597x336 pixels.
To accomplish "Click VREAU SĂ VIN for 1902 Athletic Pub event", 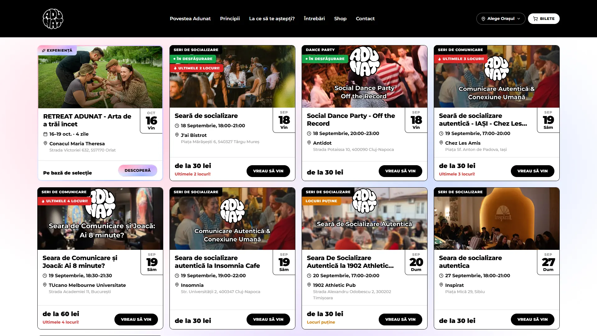I will (x=400, y=320).
